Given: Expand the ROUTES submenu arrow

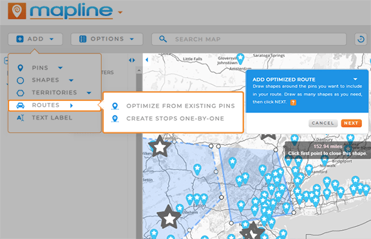Looking at the screenshot, I should (71, 105).
